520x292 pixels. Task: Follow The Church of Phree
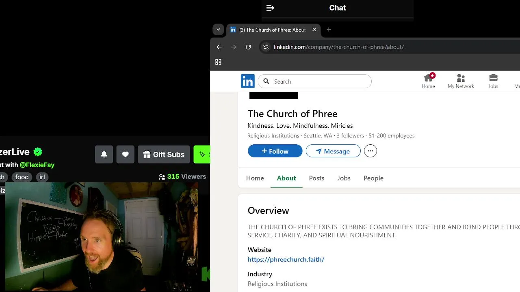click(x=275, y=151)
